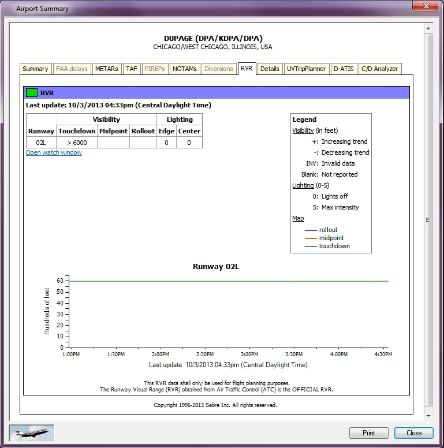The image size is (444, 448).
Task: Switch to the Summary tab
Action: pos(35,69)
